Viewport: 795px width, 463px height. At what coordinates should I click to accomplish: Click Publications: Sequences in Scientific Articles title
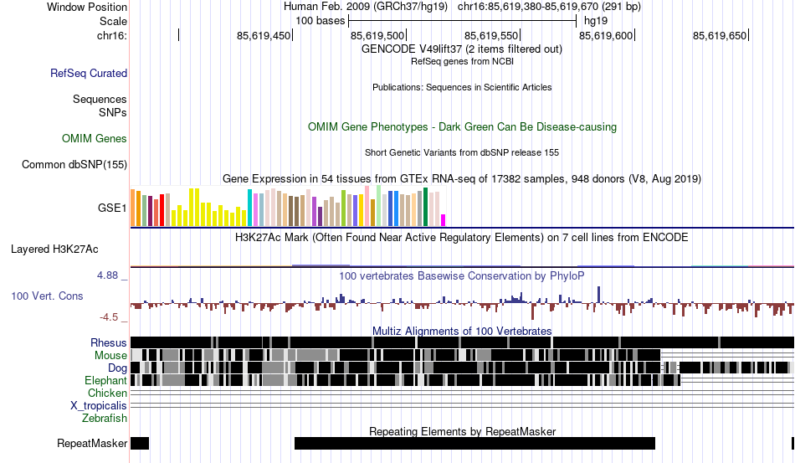tap(462, 87)
